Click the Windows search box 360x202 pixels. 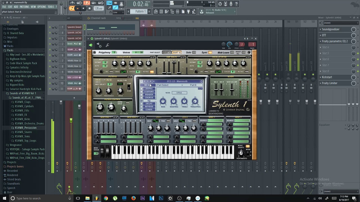click(x=40, y=198)
